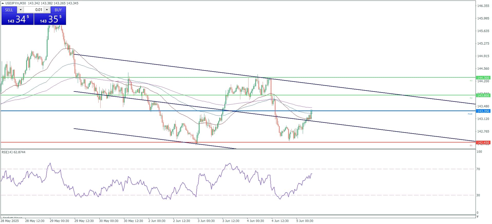Click the 28 May 2025 date label
Image resolution: width=492 pixels, height=224 pixels.
click(x=10, y=221)
